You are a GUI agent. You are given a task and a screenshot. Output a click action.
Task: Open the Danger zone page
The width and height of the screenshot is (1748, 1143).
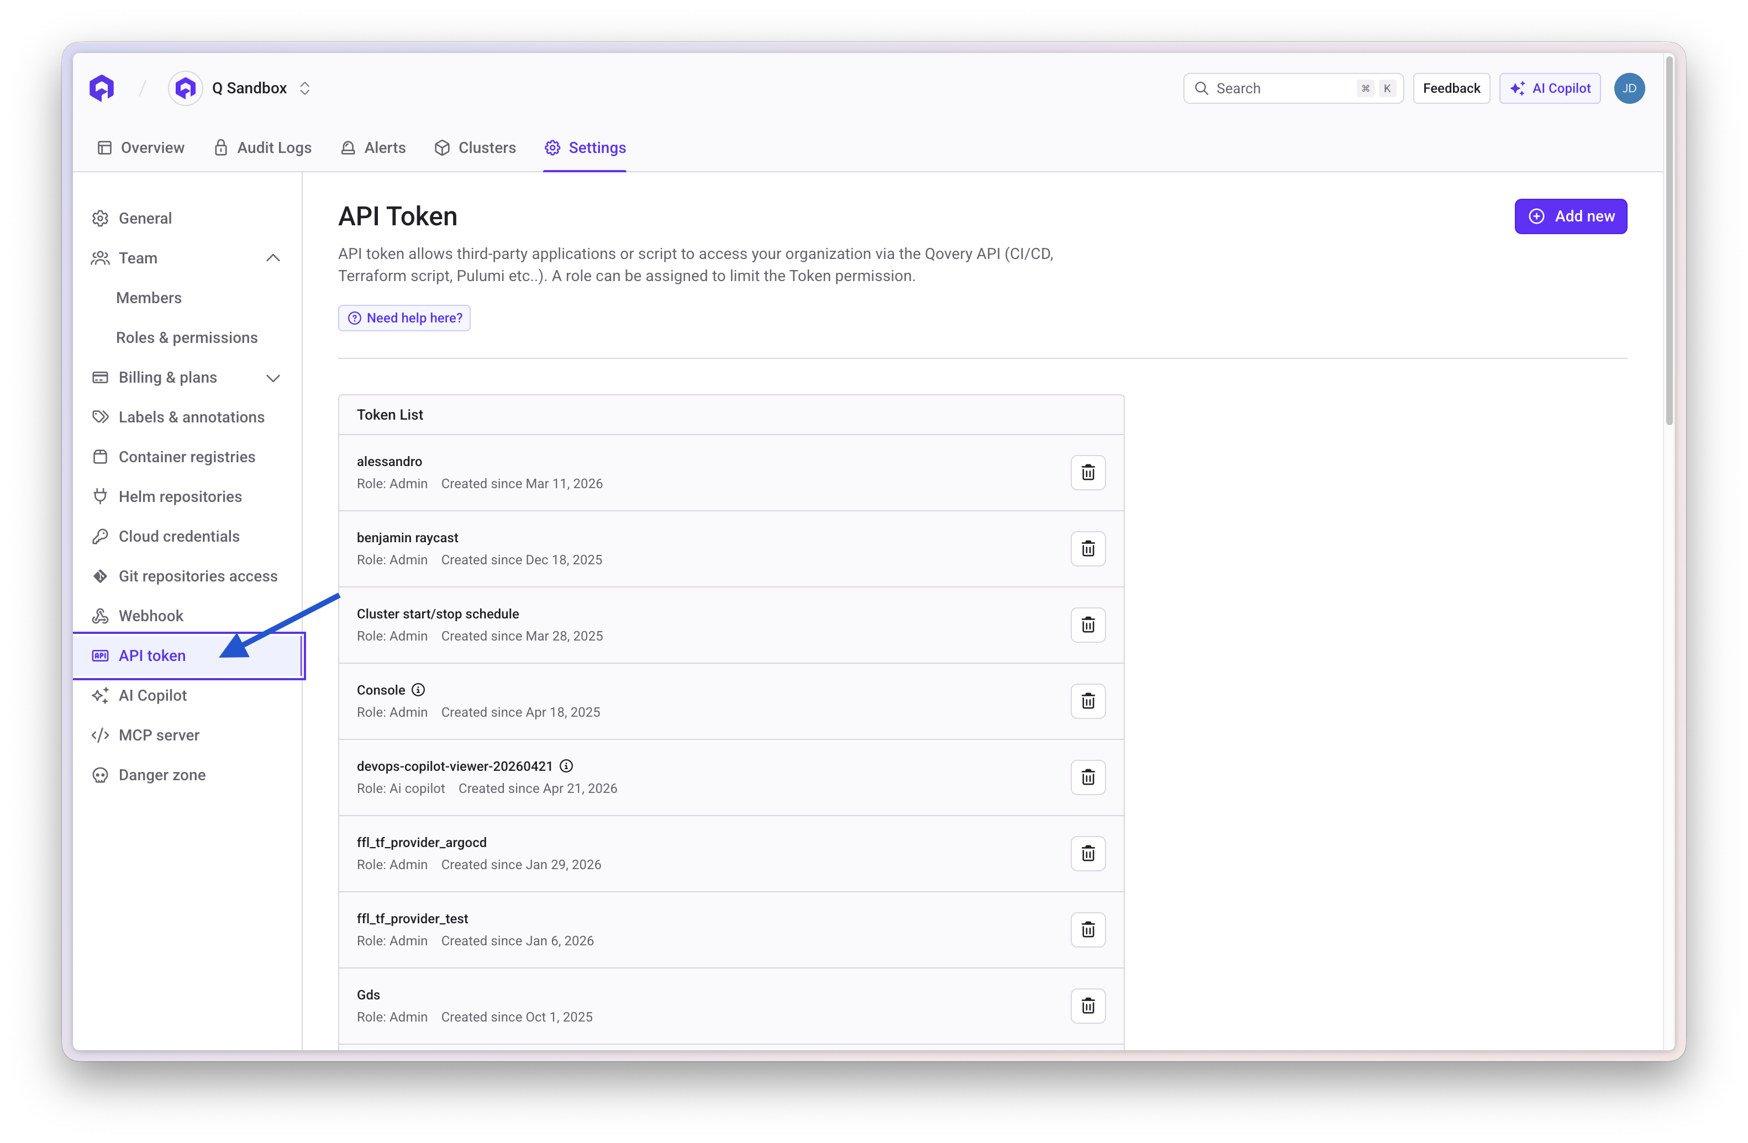coord(187,775)
